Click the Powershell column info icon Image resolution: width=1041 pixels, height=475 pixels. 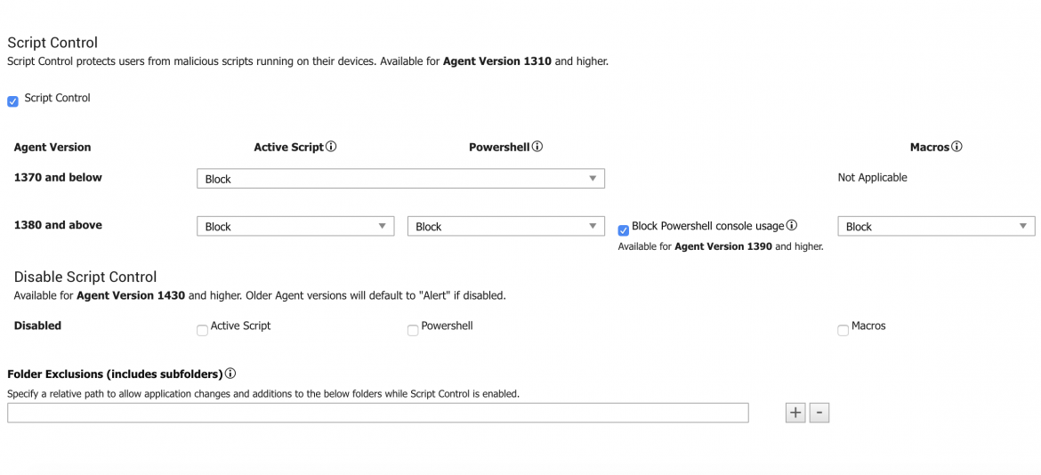[537, 147]
